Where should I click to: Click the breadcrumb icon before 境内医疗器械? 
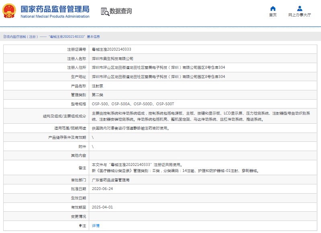tap(5, 37)
